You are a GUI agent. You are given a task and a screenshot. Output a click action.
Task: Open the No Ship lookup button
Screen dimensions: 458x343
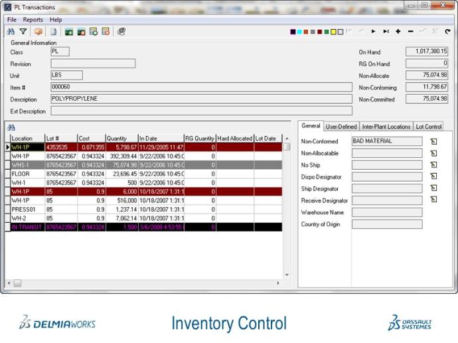point(433,165)
